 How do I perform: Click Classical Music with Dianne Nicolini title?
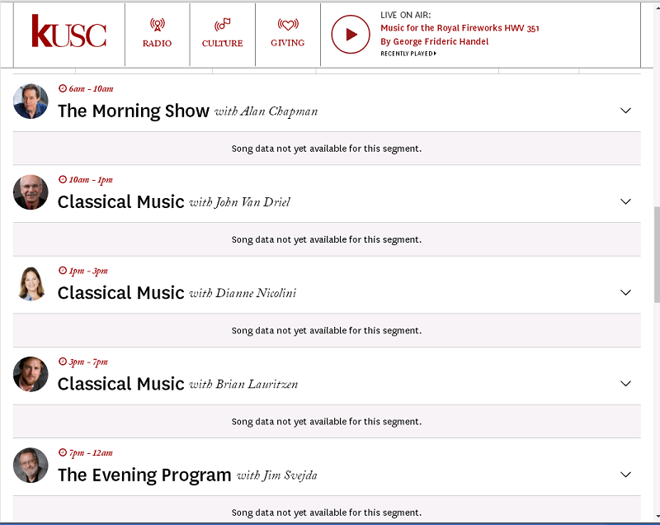pyautogui.click(x=177, y=293)
